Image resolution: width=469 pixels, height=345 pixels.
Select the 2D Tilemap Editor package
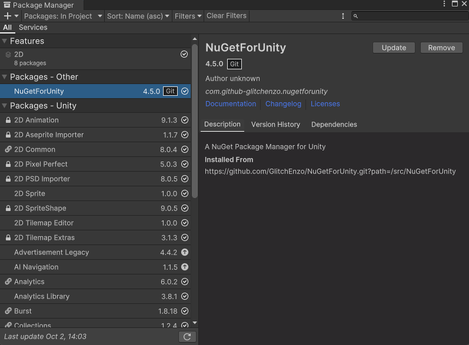pos(95,223)
